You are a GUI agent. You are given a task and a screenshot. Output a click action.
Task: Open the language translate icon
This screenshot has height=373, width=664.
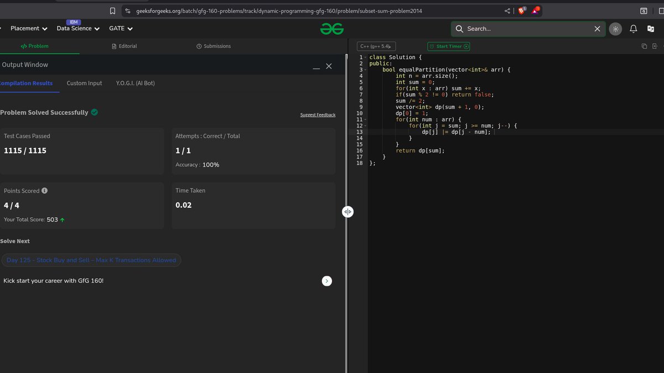651,29
